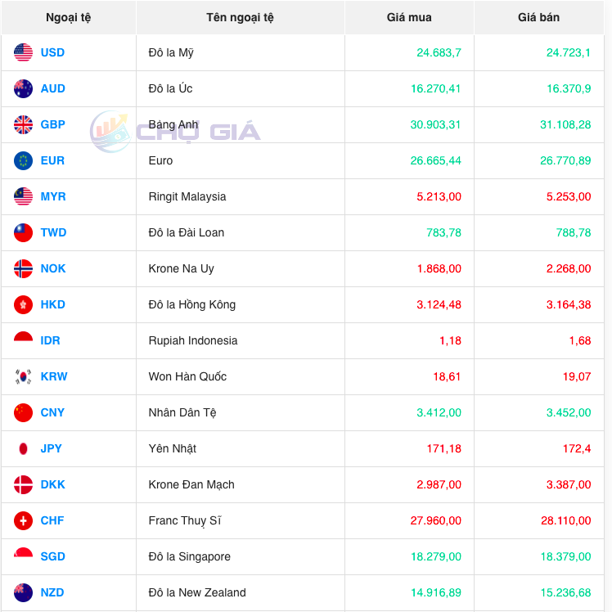Screen dimensions: 612x612
Task: Click the UK flag next to GBP
Action: tap(23, 124)
